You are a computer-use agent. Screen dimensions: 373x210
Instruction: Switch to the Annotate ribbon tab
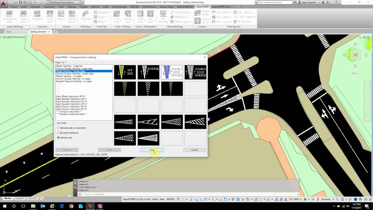click(x=35, y=7)
